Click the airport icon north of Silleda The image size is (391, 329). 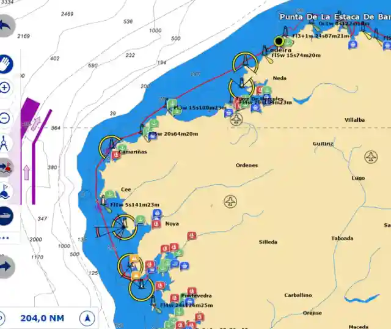point(230,201)
